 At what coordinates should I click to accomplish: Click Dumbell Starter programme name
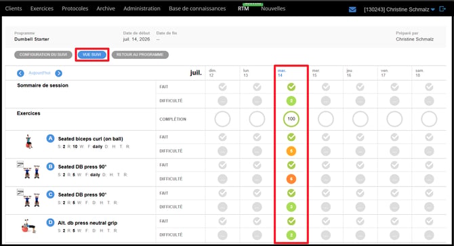tap(32, 39)
